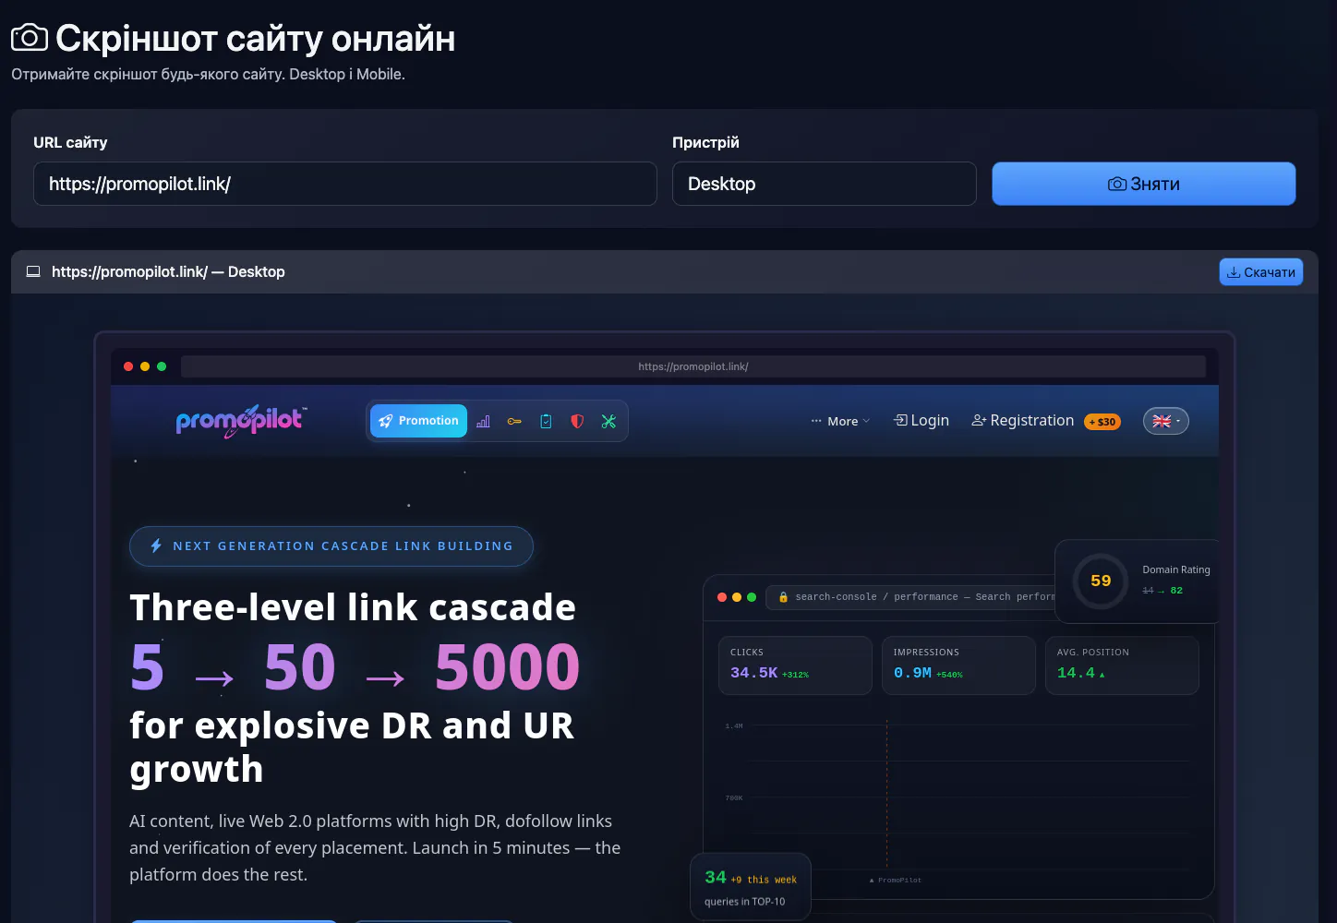
Task: Click the mock browser address bar with https://promopilot.link/
Action: coord(693,366)
